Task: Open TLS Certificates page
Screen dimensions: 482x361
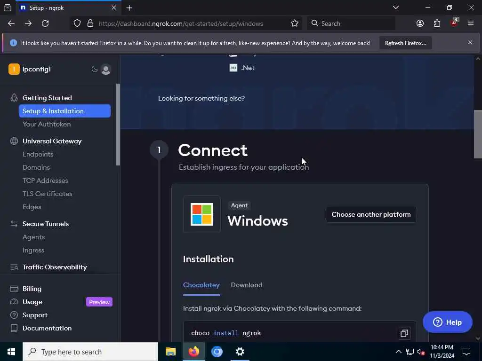Action: tap(48, 194)
